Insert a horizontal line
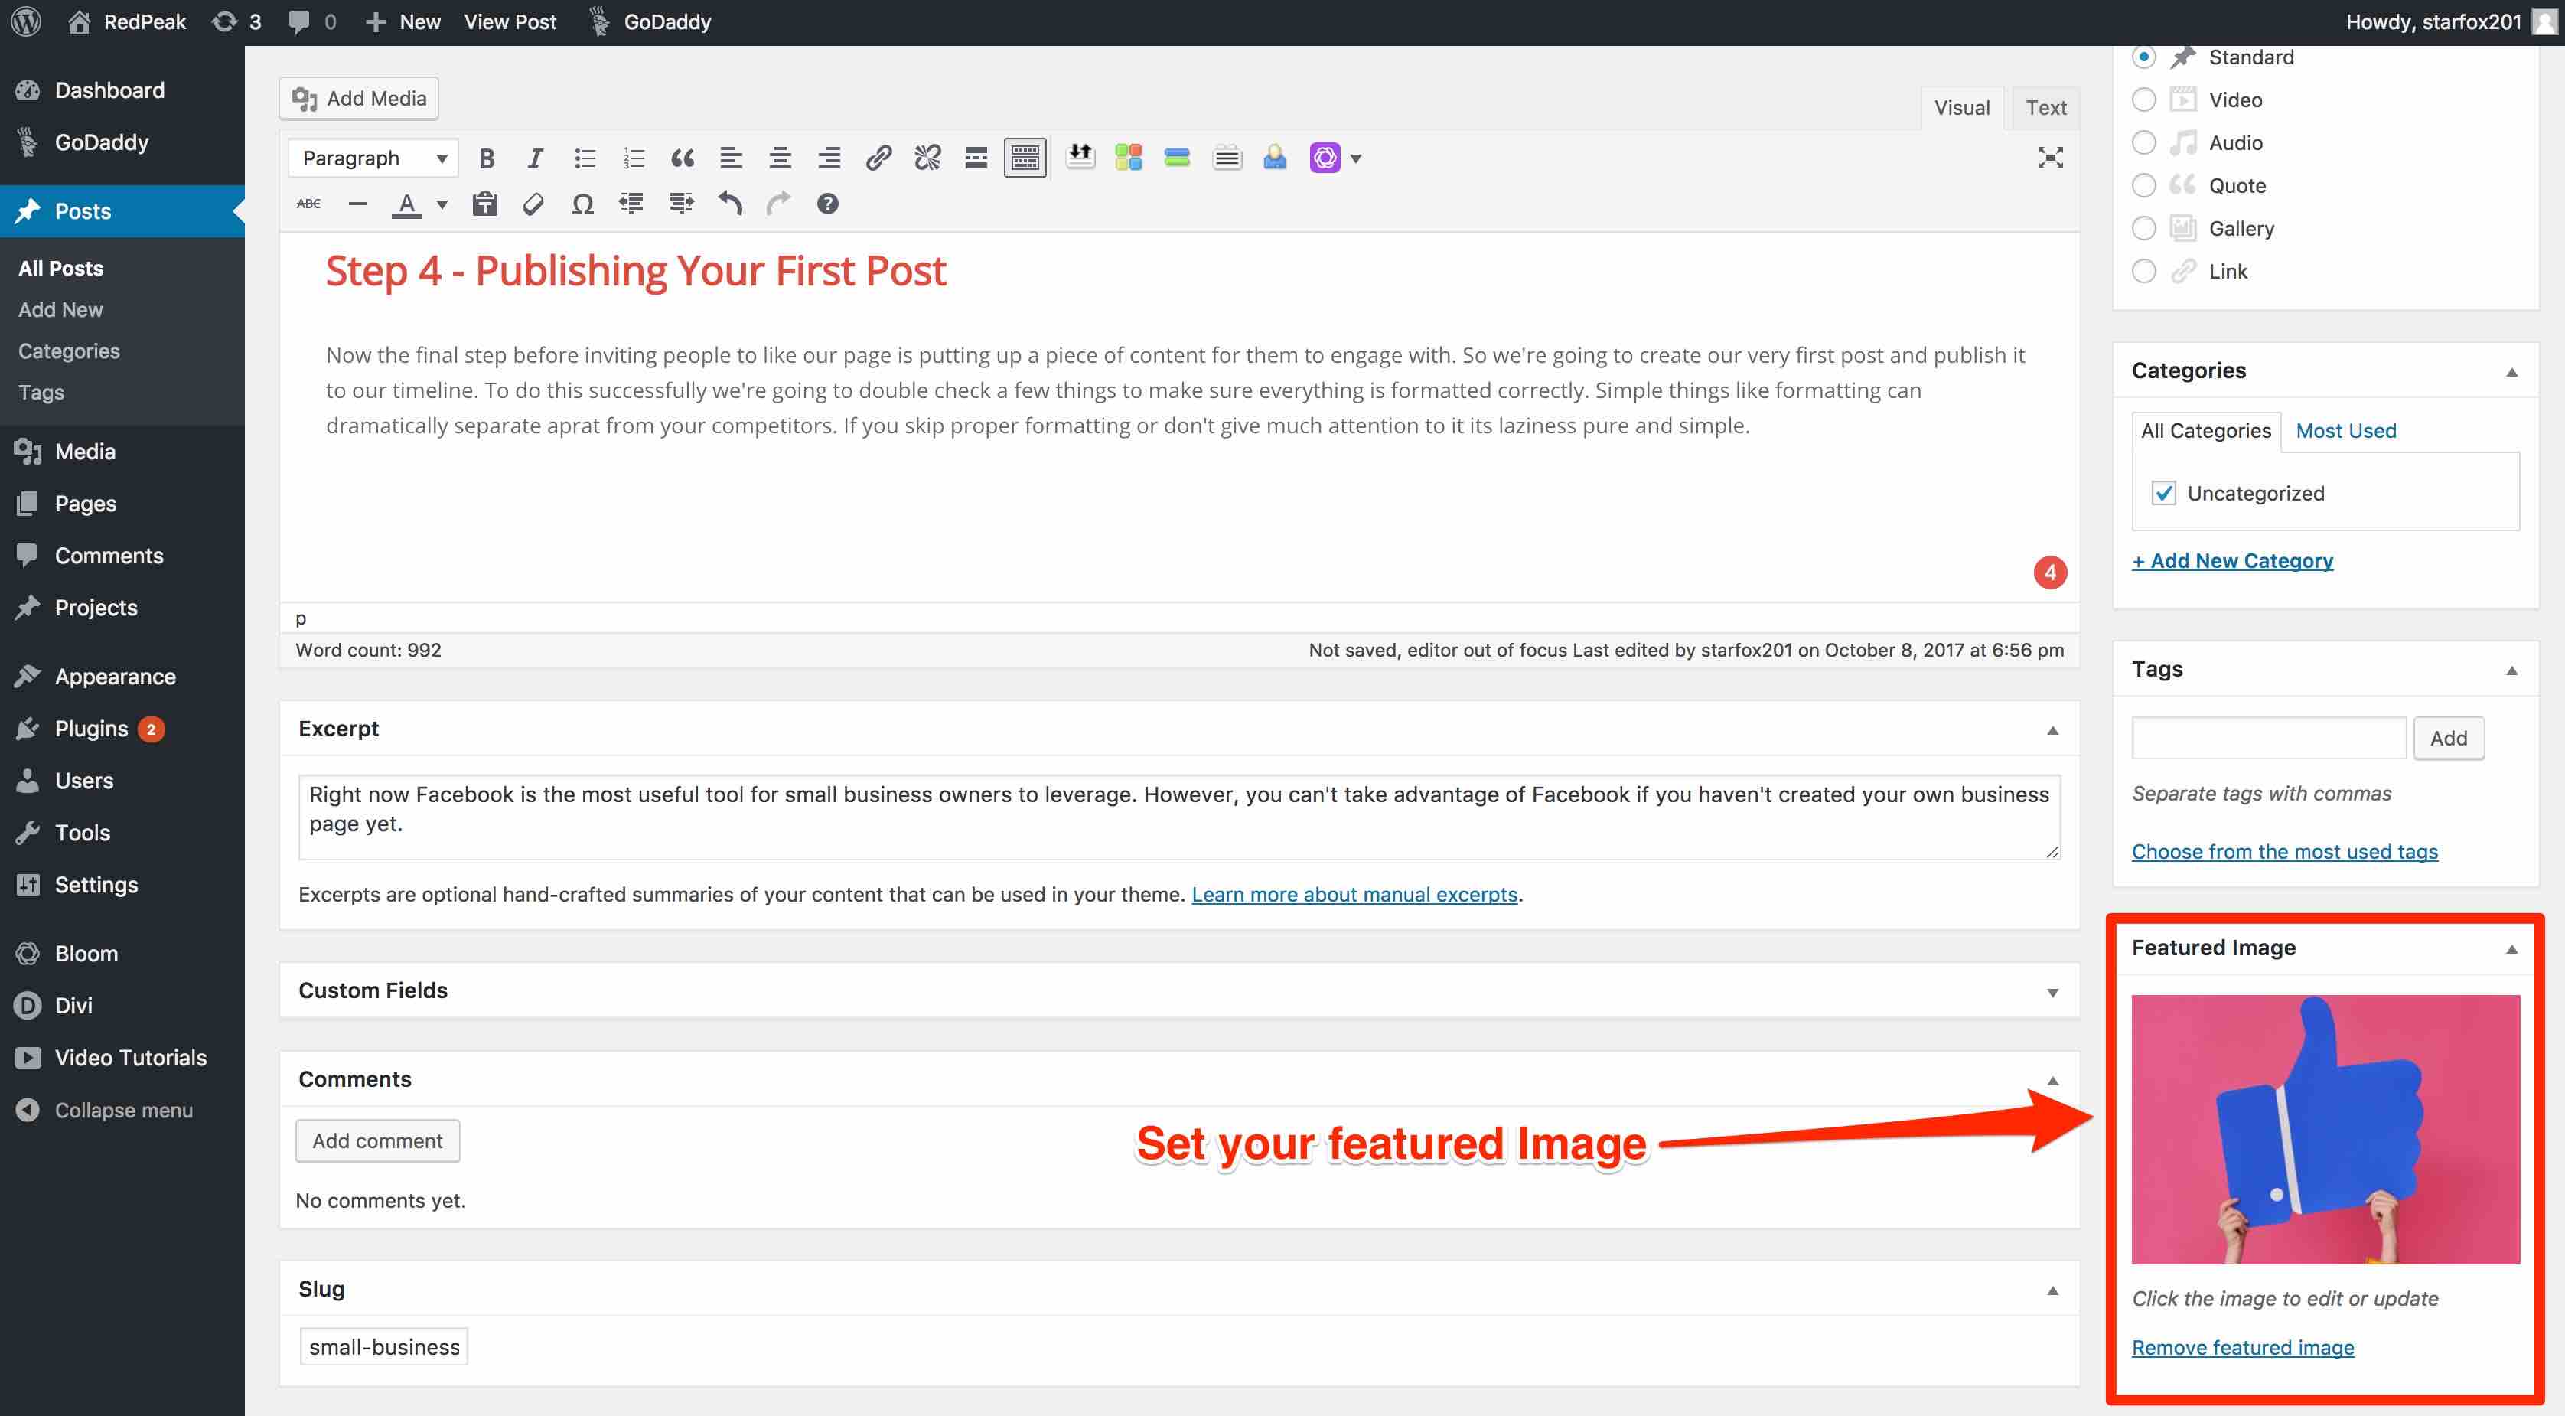Screen dimensions: 2565x1416 357,204
